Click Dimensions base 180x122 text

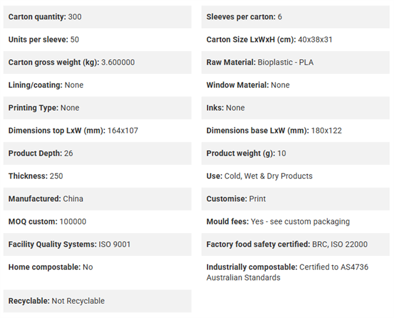(x=274, y=130)
